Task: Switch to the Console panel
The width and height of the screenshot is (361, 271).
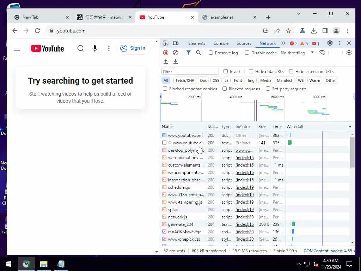Action: coord(221,43)
